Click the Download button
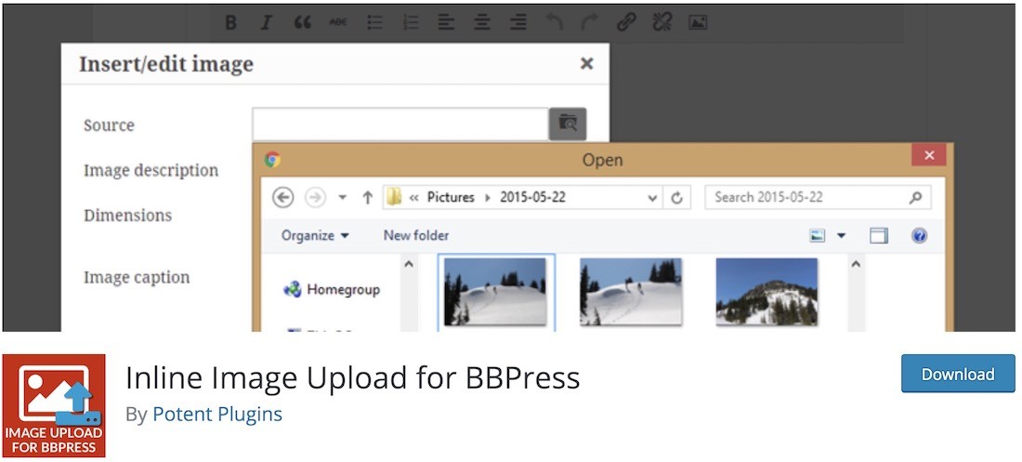The height and width of the screenshot is (462, 1022). (x=958, y=374)
